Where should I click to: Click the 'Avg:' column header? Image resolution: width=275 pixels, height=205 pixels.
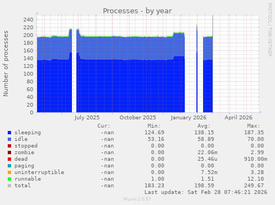click(x=204, y=126)
